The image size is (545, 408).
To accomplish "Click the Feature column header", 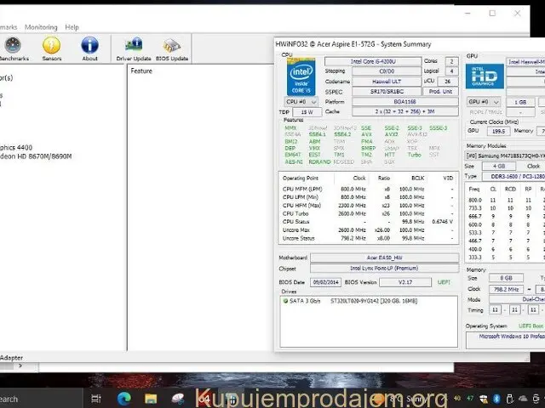I will click(142, 71).
